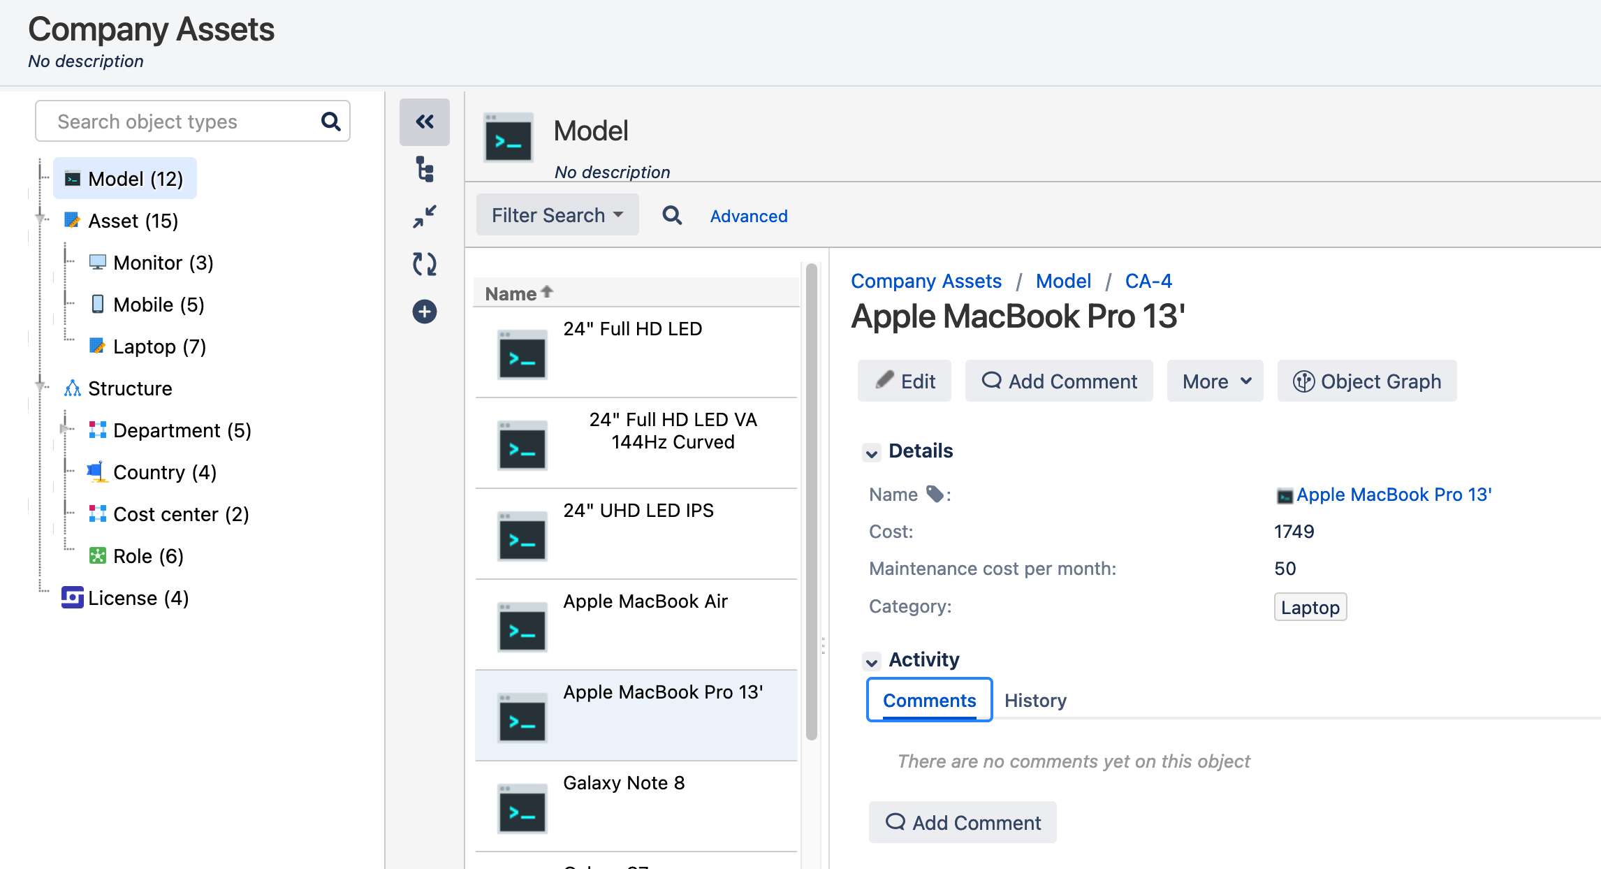Focus the Search object types field

(x=193, y=122)
